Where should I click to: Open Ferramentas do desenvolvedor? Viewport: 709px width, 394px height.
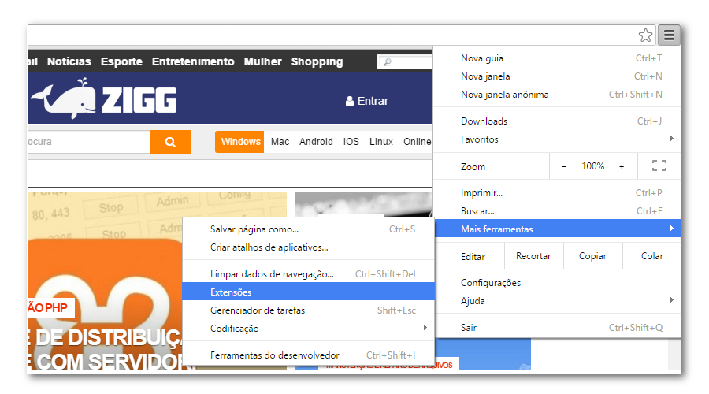pos(308,355)
